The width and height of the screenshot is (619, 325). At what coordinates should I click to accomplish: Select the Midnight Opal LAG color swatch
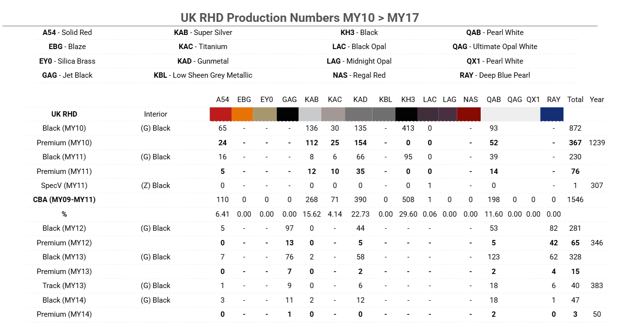[448, 114]
